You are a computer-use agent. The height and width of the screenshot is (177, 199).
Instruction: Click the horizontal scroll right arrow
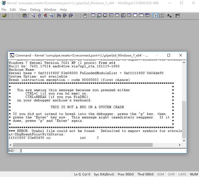pos(179,145)
